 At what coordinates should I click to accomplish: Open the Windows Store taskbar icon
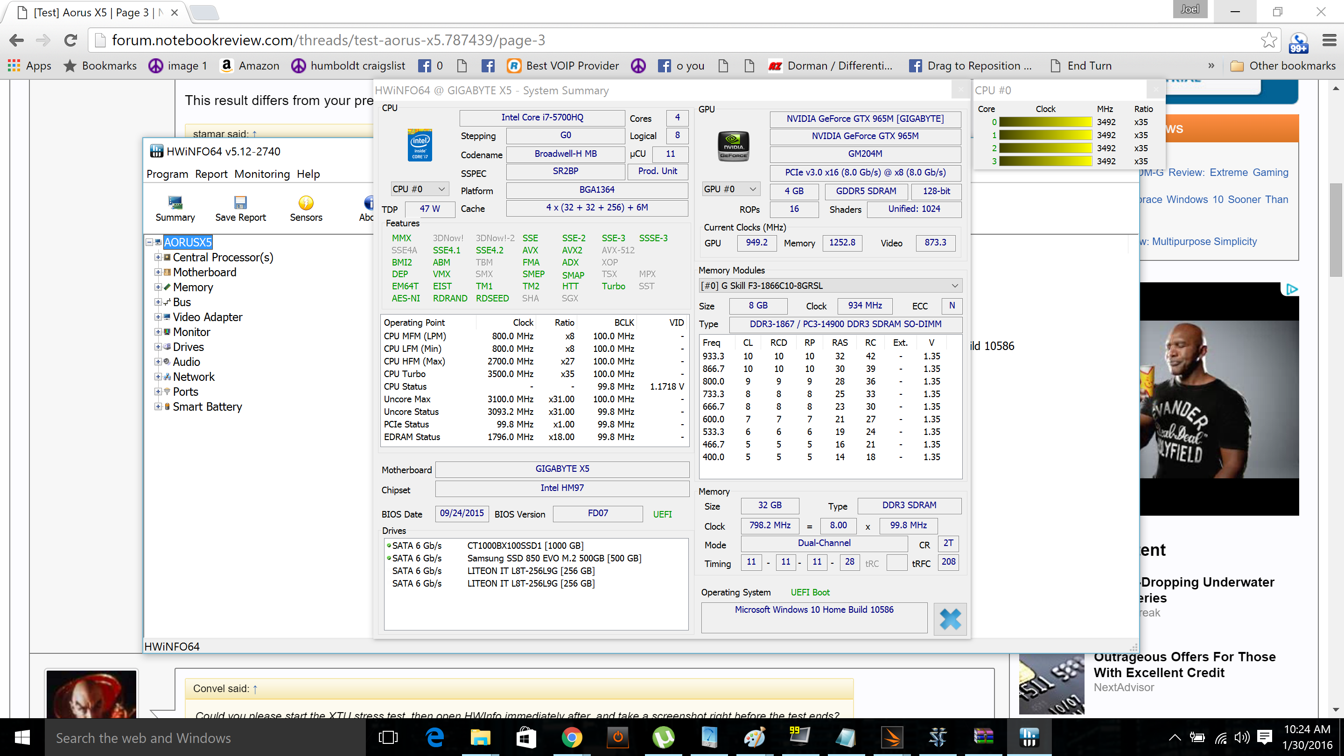coord(526,737)
